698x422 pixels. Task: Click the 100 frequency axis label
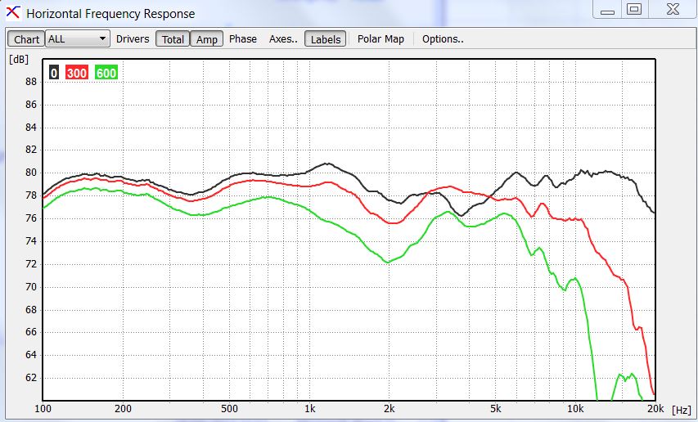(43, 409)
